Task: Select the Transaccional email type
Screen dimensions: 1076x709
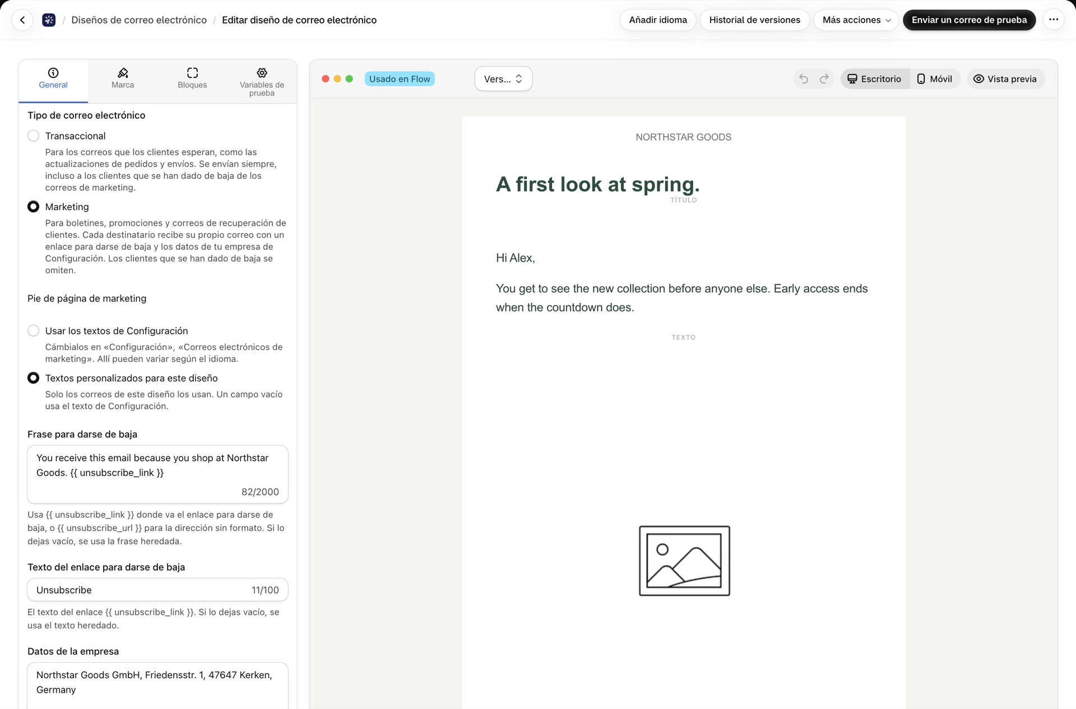Action: [34, 136]
